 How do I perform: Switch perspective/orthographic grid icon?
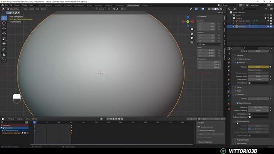[x=192, y=42]
